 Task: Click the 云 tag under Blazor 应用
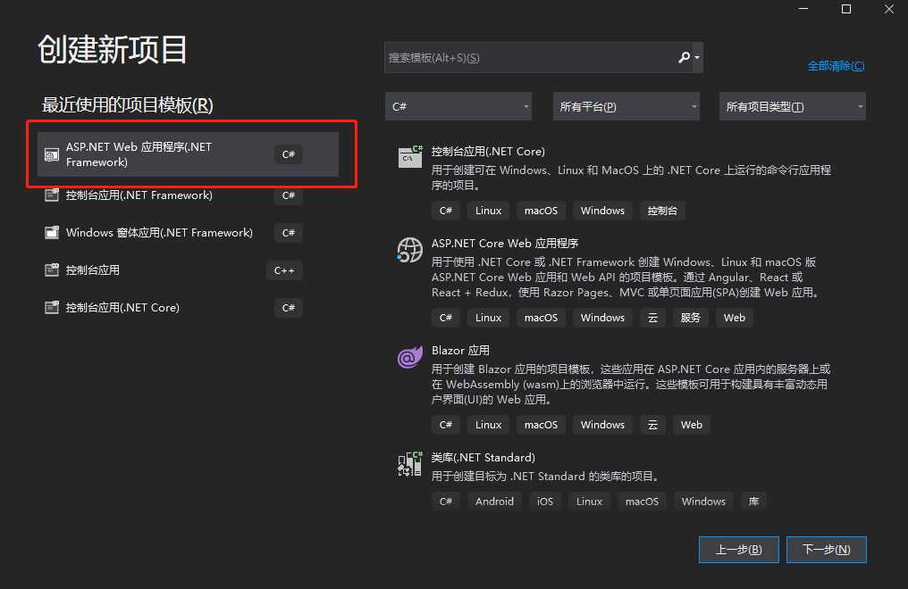click(652, 424)
